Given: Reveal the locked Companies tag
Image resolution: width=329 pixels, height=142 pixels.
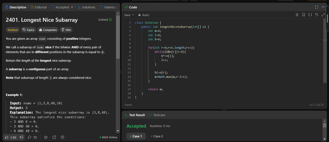Looking at the screenshot, I should 48,30.
